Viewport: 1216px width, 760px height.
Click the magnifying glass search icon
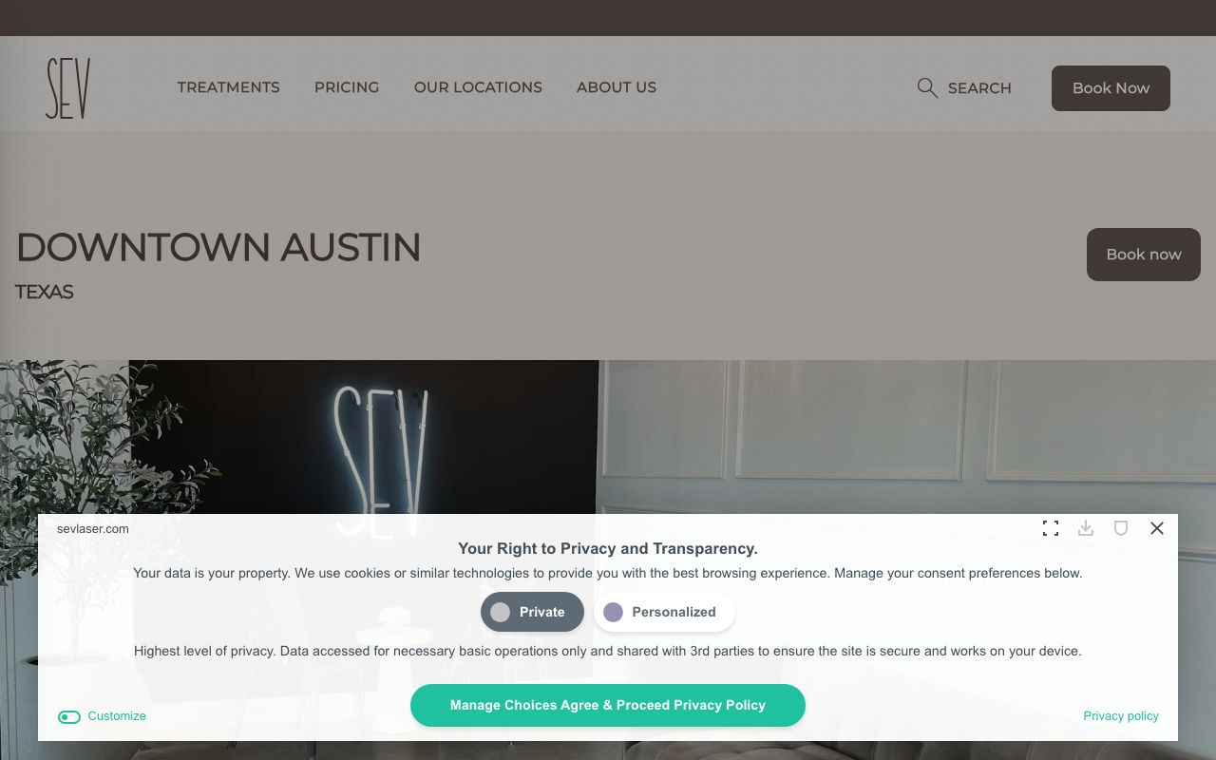coord(927,88)
